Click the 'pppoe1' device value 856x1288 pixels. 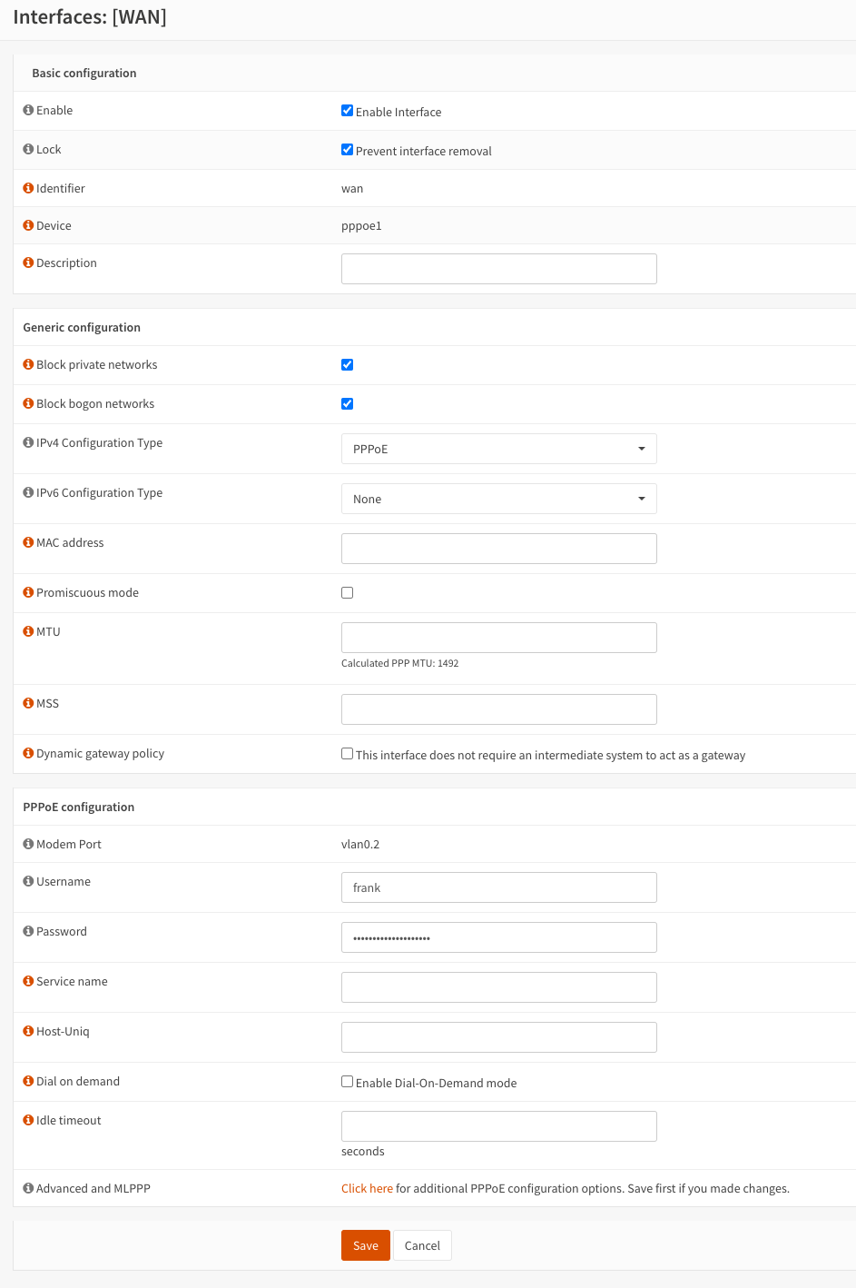tap(361, 226)
